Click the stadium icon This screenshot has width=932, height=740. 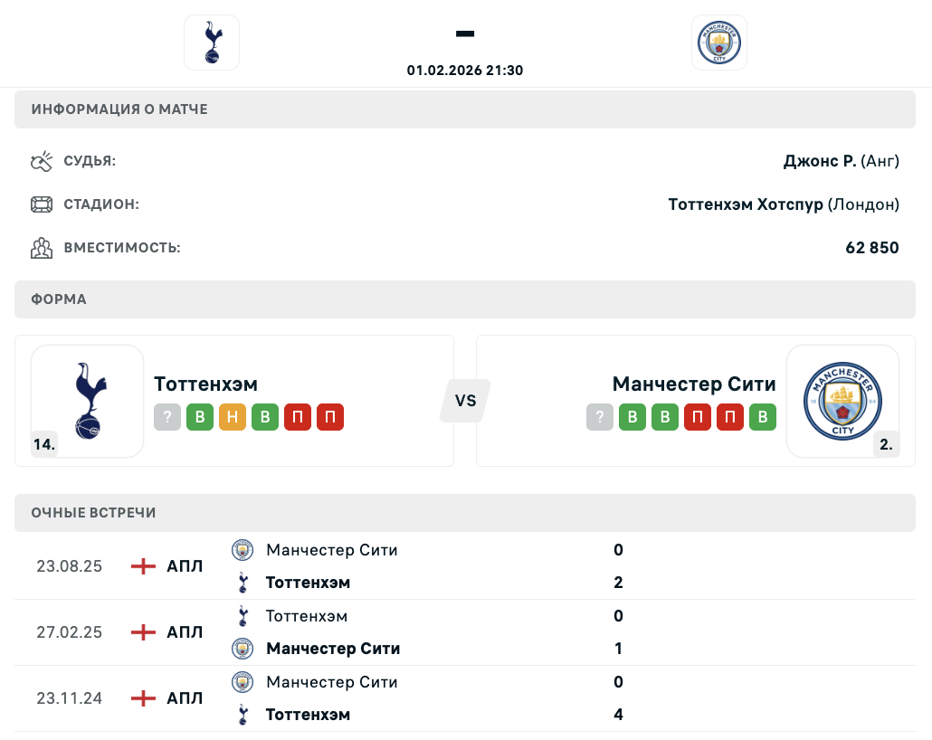coord(42,204)
